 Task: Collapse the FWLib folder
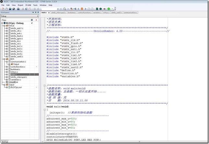pos(5,26)
